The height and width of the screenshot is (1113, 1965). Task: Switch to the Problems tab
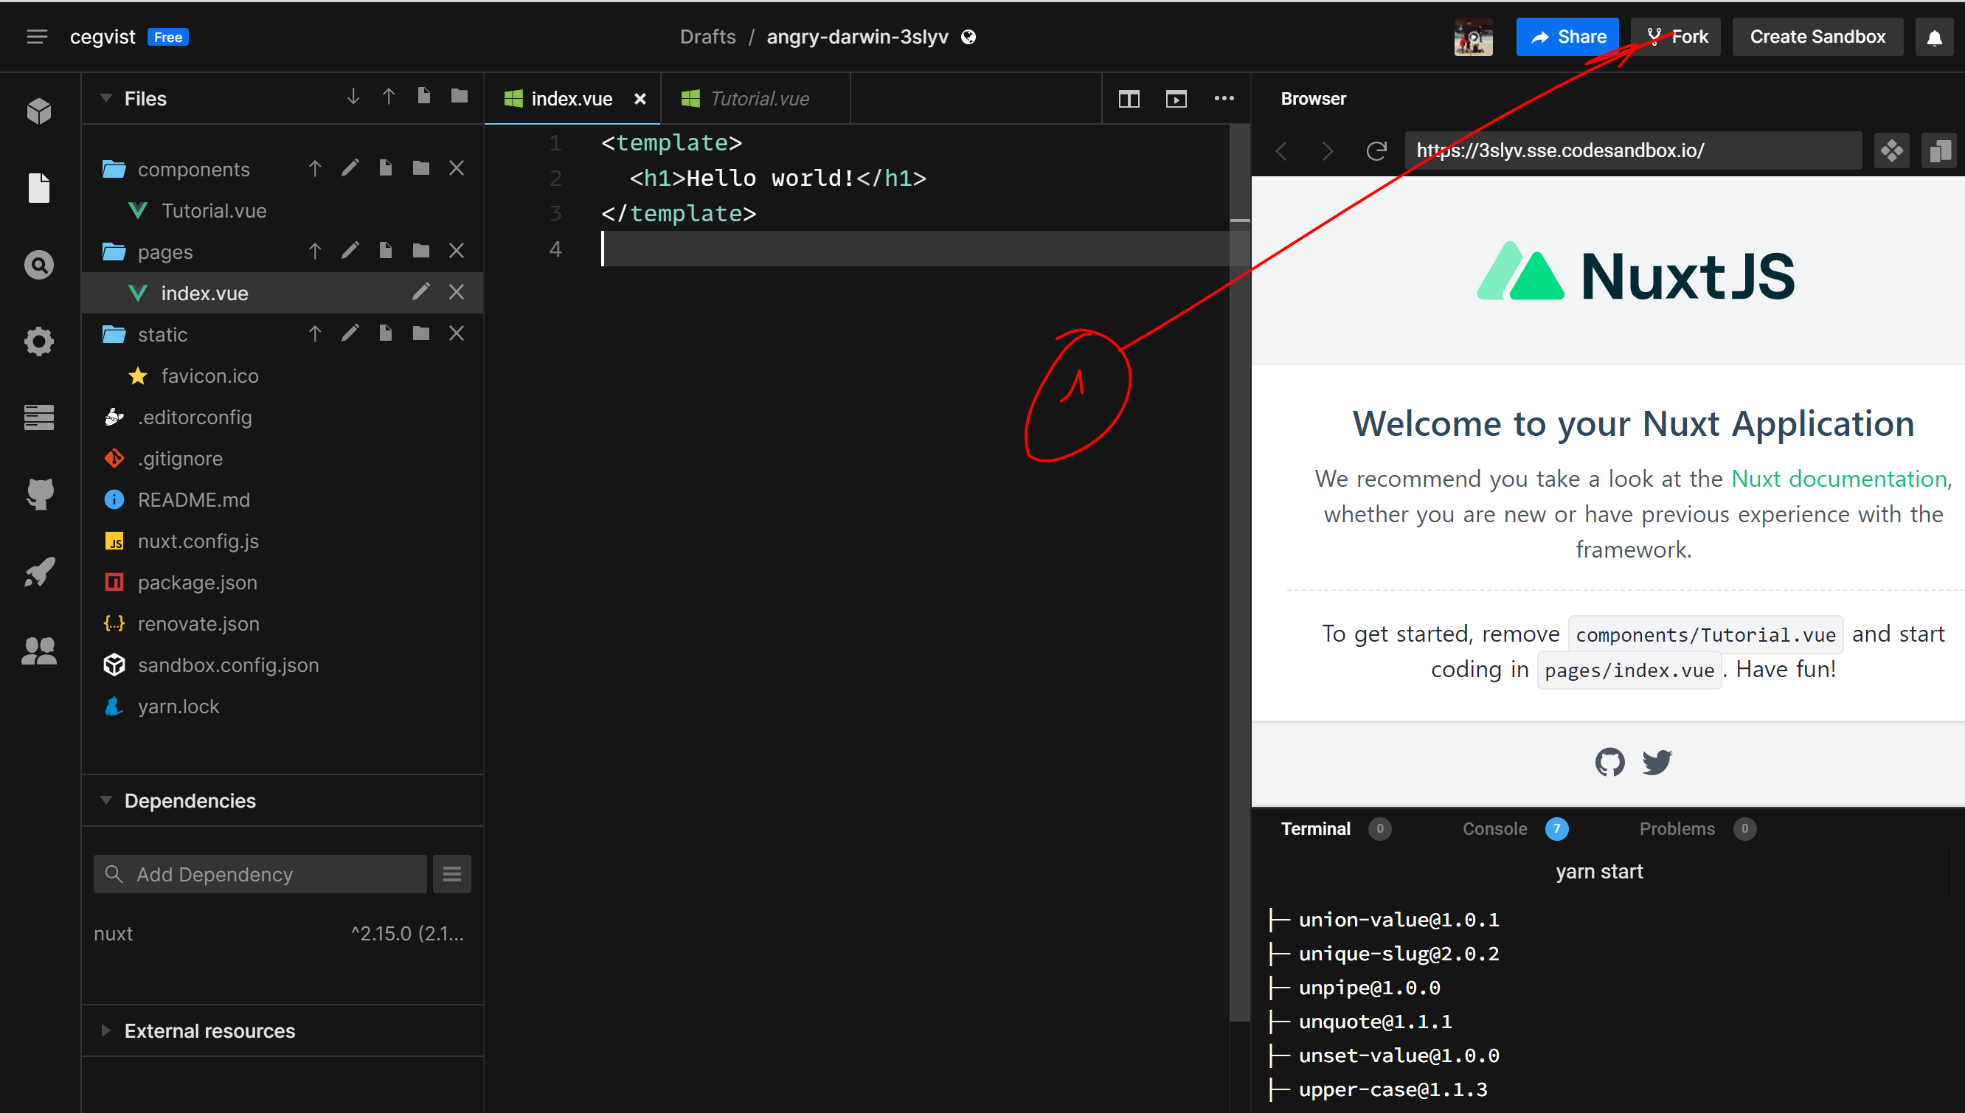(1697, 828)
